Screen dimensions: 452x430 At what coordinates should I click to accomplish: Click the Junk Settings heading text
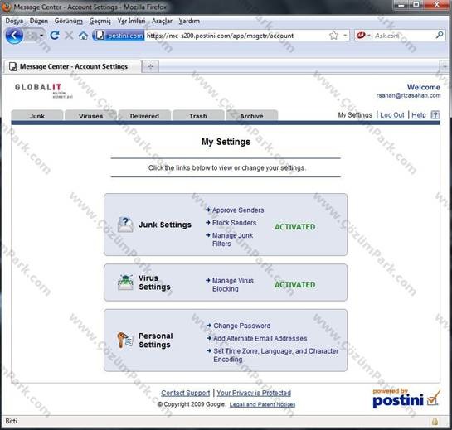point(164,225)
